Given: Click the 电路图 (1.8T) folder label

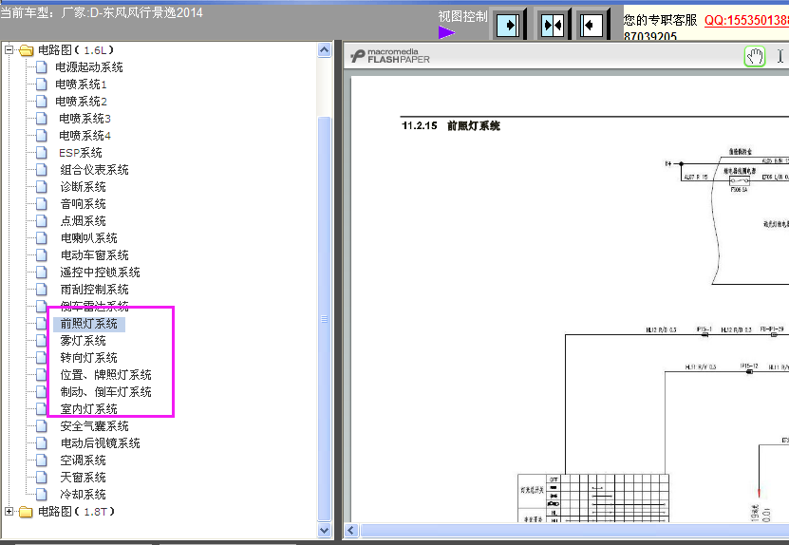Looking at the screenshot, I should pyautogui.click(x=77, y=512).
